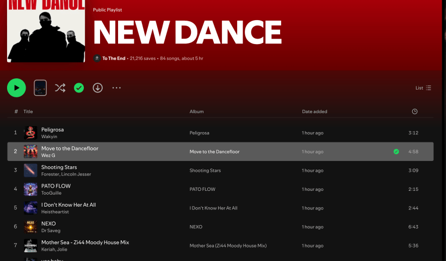Open the List view options dropdown
Image resolution: width=446 pixels, height=261 pixels.
(423, 88)
